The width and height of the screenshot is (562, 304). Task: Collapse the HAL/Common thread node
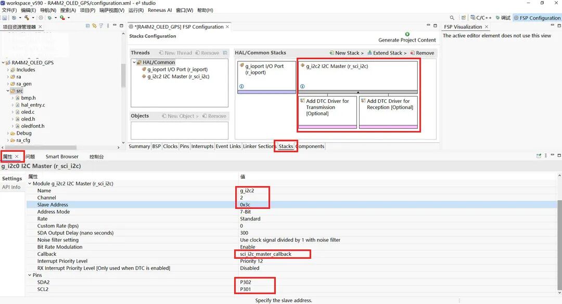tap(134, 62)
